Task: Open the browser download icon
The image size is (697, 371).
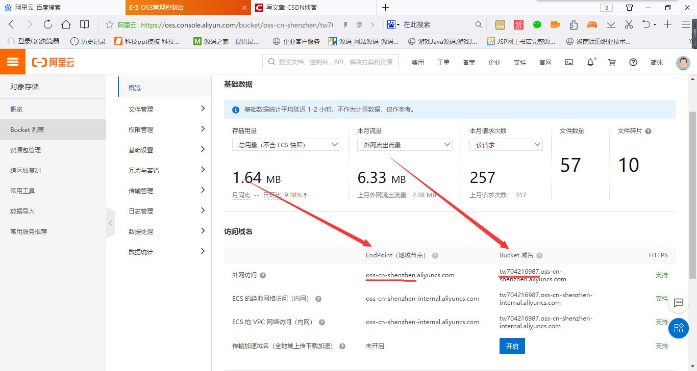Action: pyautogui.click(x=610, y=24)
